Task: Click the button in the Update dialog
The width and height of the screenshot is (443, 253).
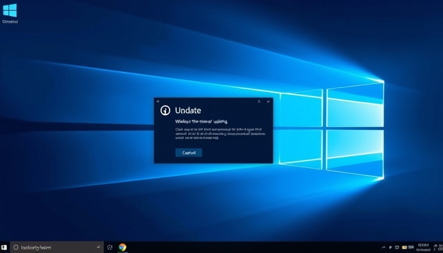Action: [189, 153]
